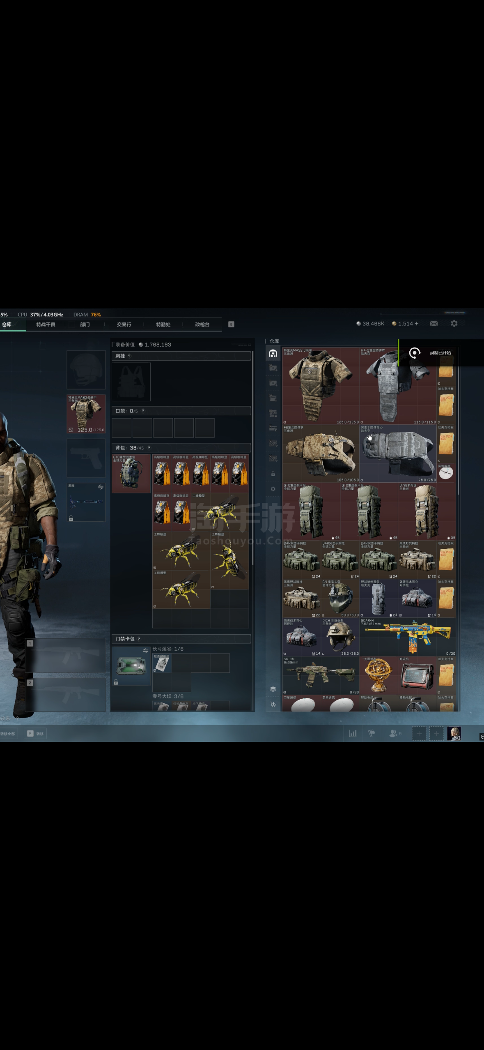Open stash settings gear in sidebar
Screen dimensions: 484x1050
(273, 489)
